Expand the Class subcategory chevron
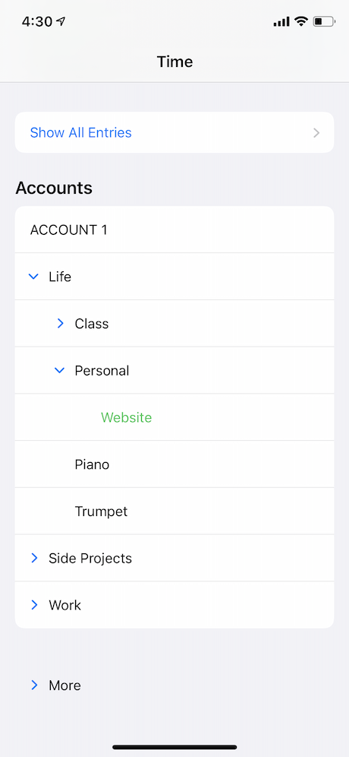This screenshot has height=757, width=349. 60,324
